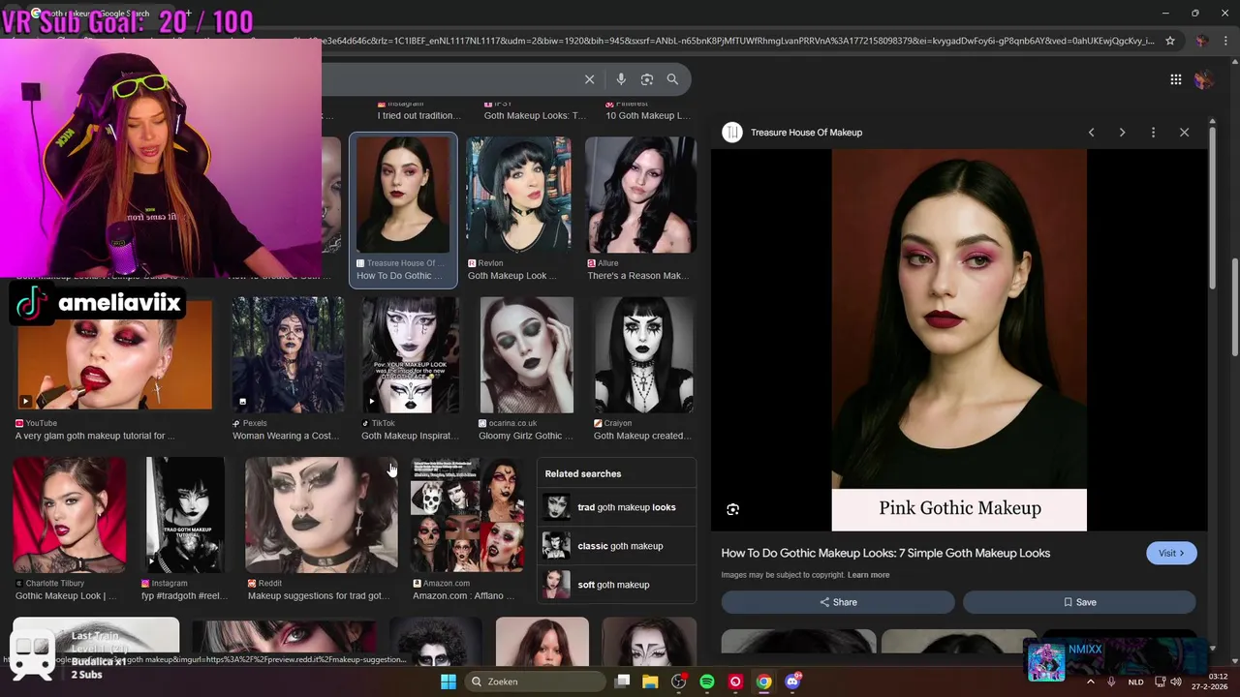Open the red circle app on taskbar
Screen dimensions: 1240x697
[735, 682]
